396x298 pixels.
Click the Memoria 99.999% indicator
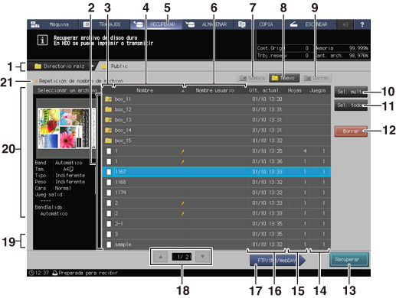click(x=342, y=48)
